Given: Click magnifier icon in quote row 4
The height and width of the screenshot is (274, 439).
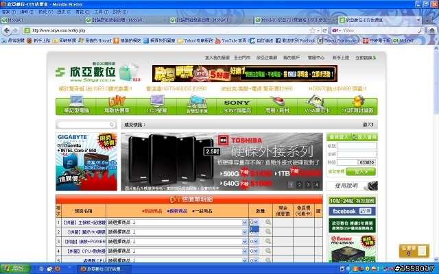Looking at the screenshot, I should pyautogui.click(x=268, y=251).
